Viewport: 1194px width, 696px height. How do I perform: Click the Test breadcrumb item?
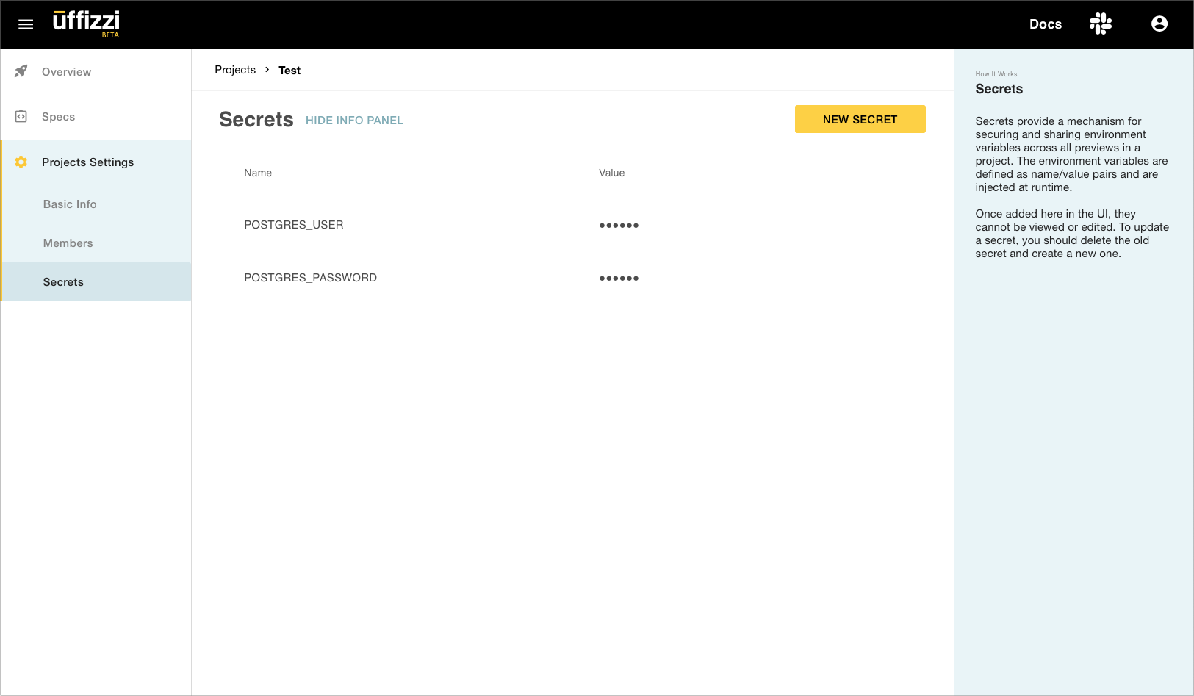coord(289,71)
